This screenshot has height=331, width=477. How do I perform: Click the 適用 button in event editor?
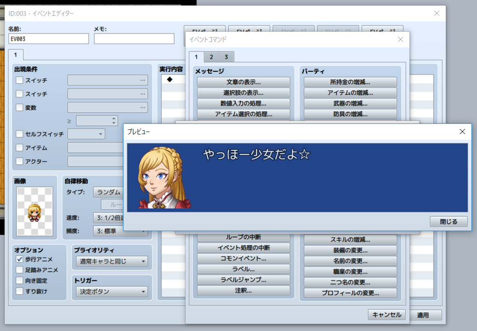coord(426,315)
